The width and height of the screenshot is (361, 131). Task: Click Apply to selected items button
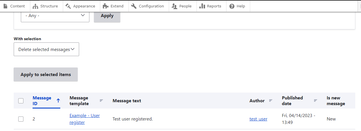click(x=46, y=75)
